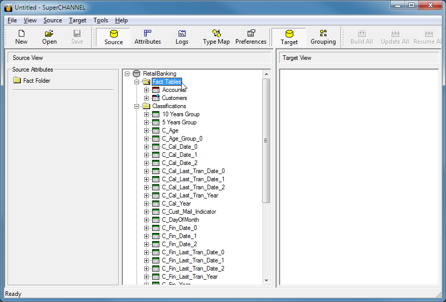Screen dimensions: 446x302
Task: Click the C_Cust_Mail_Indicator table icon
Action: (x=156, y=212)
